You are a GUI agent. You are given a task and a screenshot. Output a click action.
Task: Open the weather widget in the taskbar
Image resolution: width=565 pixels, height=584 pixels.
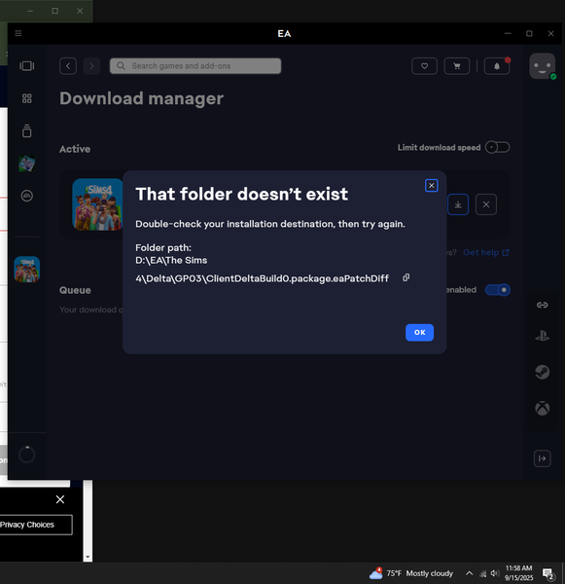[x=411, y=573]
